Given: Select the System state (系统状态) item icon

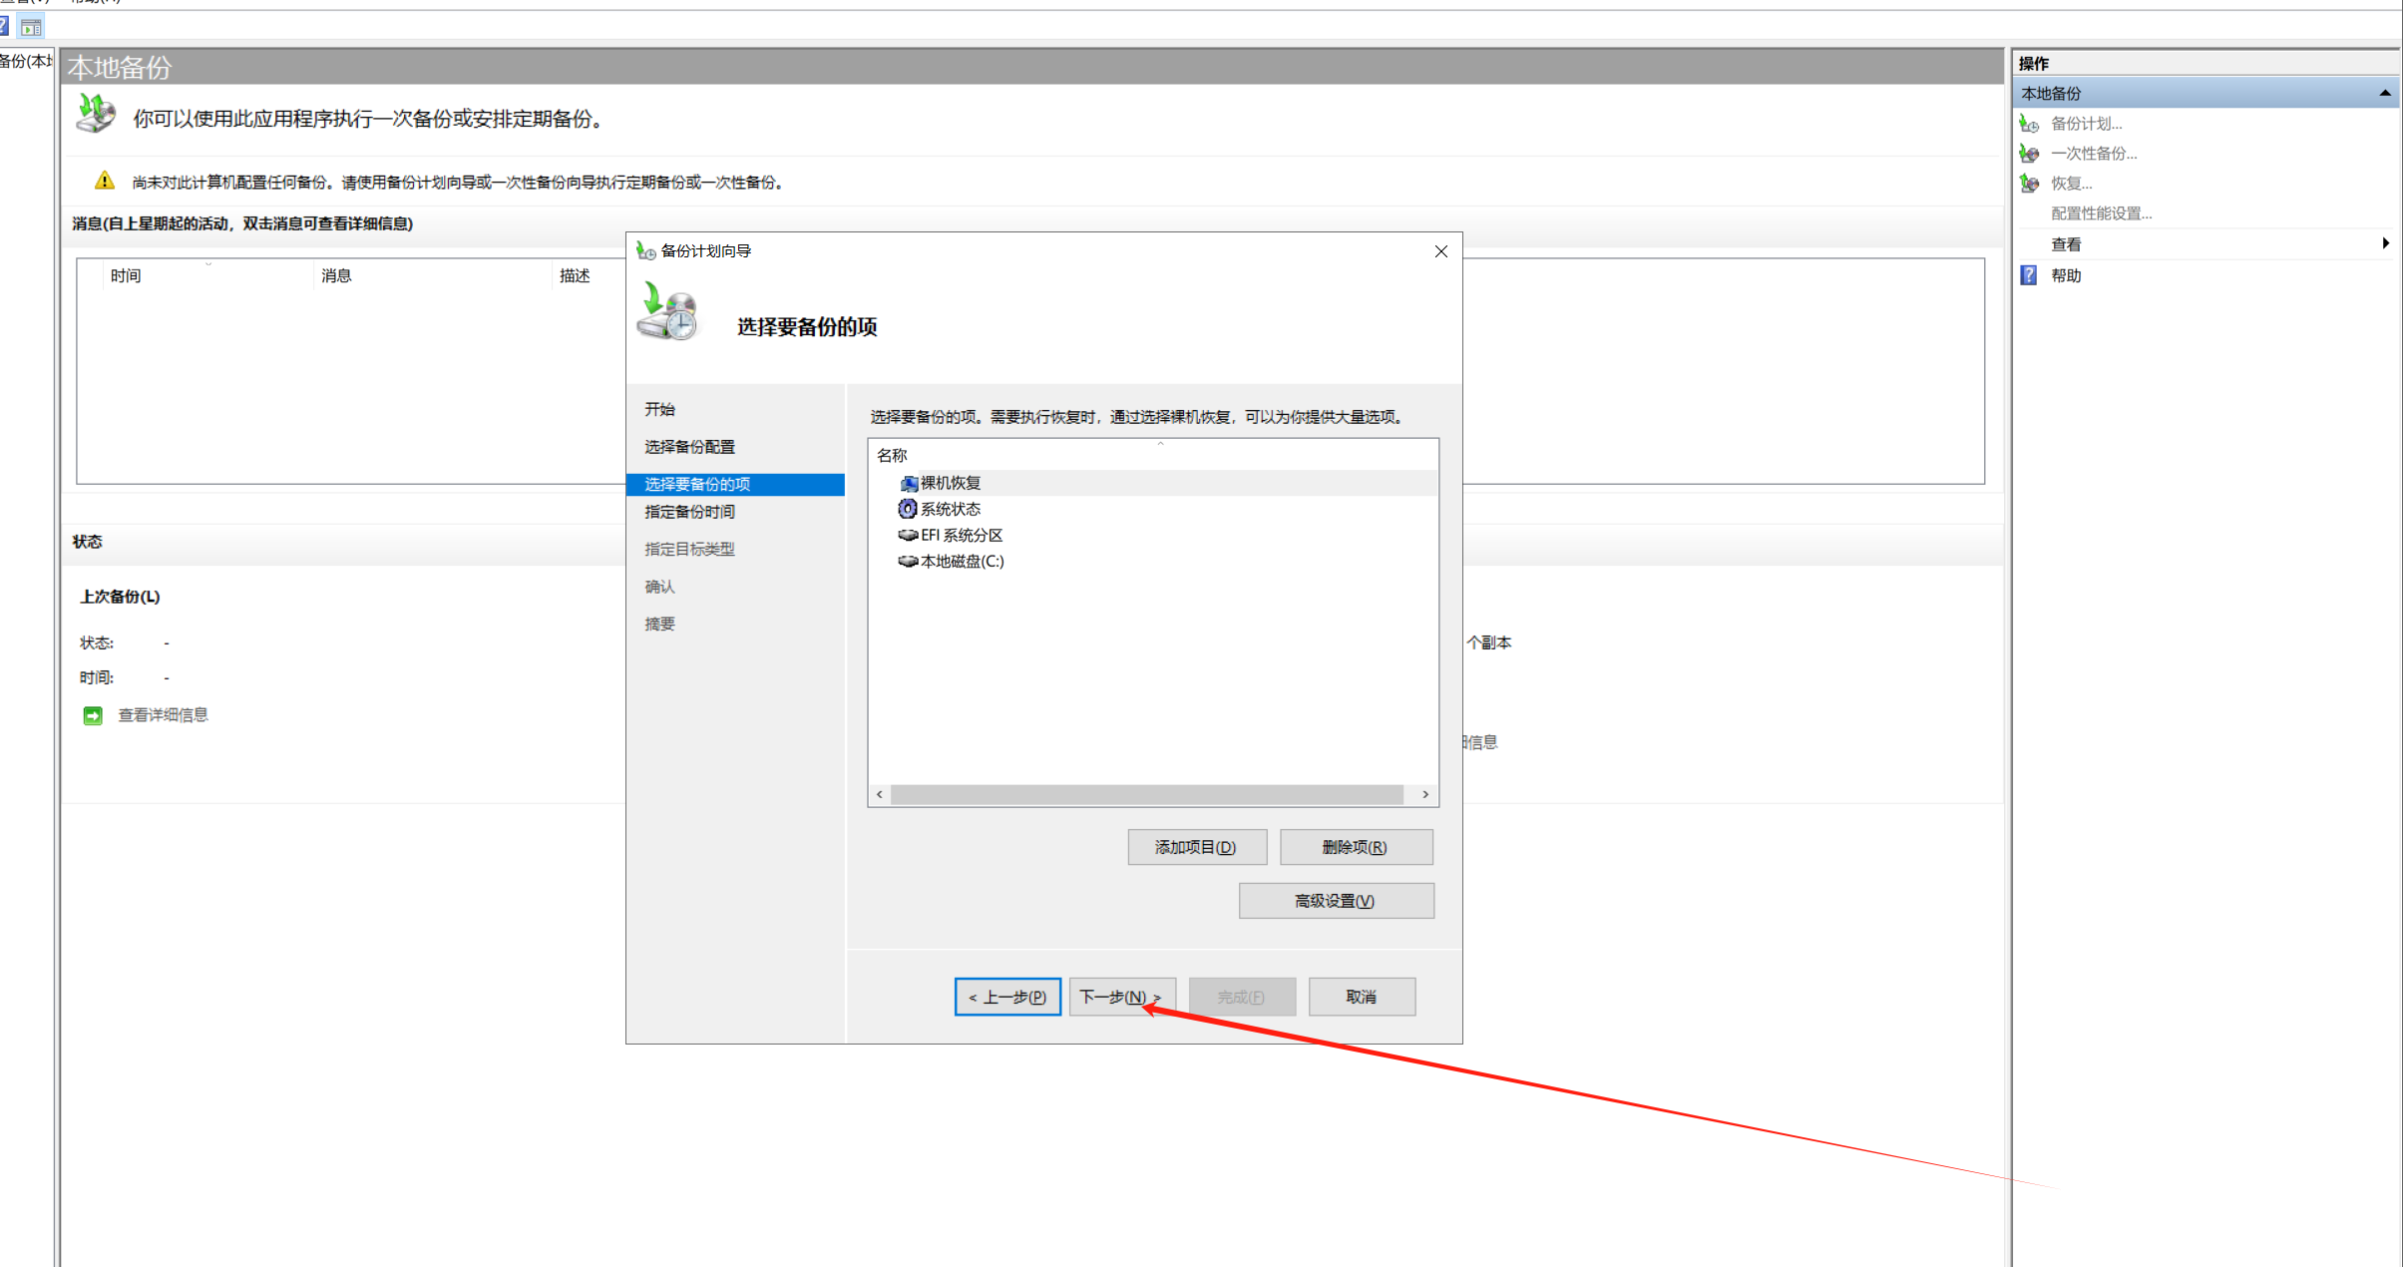Looking at the screenshot, I should 908,510.
